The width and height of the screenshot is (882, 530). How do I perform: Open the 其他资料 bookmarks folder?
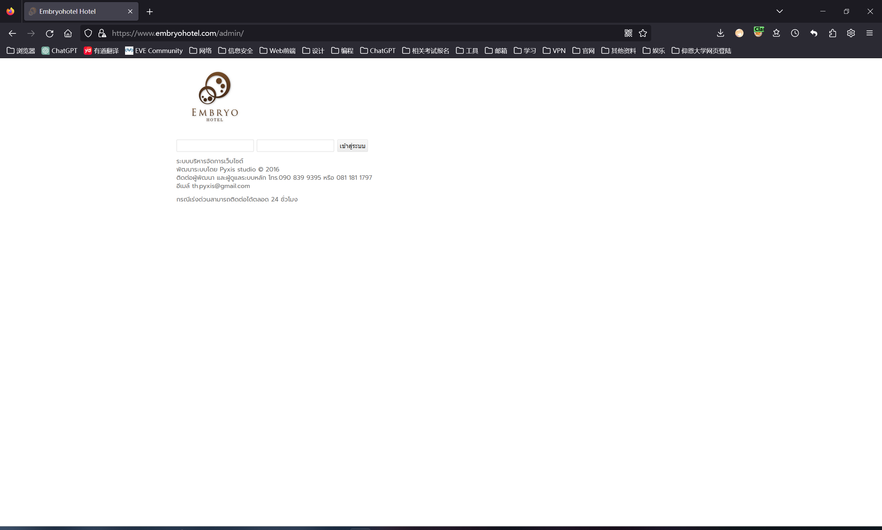coord(618,51)
